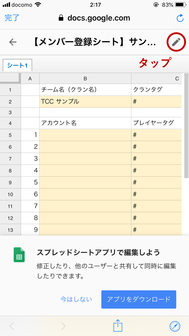Tap 完了 to close the browser
The height and width of the screenshot is (336, 189).
[x=12, y=18]
